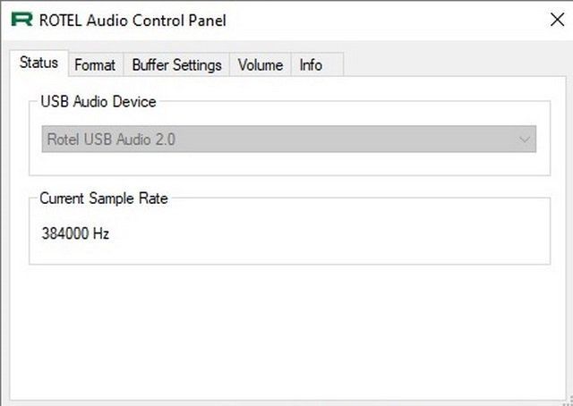The image size is (573, 406).
Task: Click the Current Sample Rate label
Action: [104, 199]
